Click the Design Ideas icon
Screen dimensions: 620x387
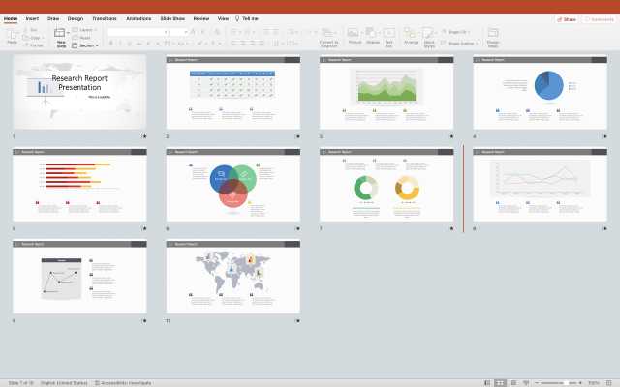click(493, 34)
